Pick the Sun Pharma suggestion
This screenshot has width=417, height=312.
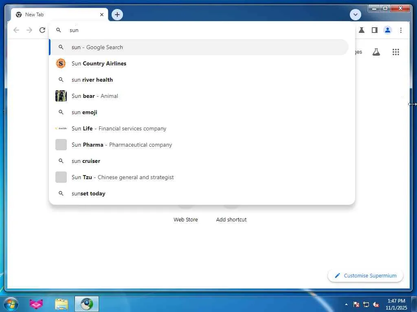(x=199, y=145)
